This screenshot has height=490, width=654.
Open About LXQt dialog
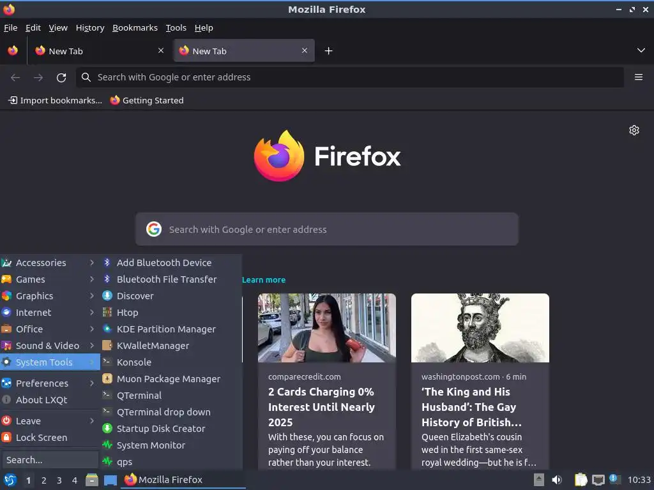point(50,400)
